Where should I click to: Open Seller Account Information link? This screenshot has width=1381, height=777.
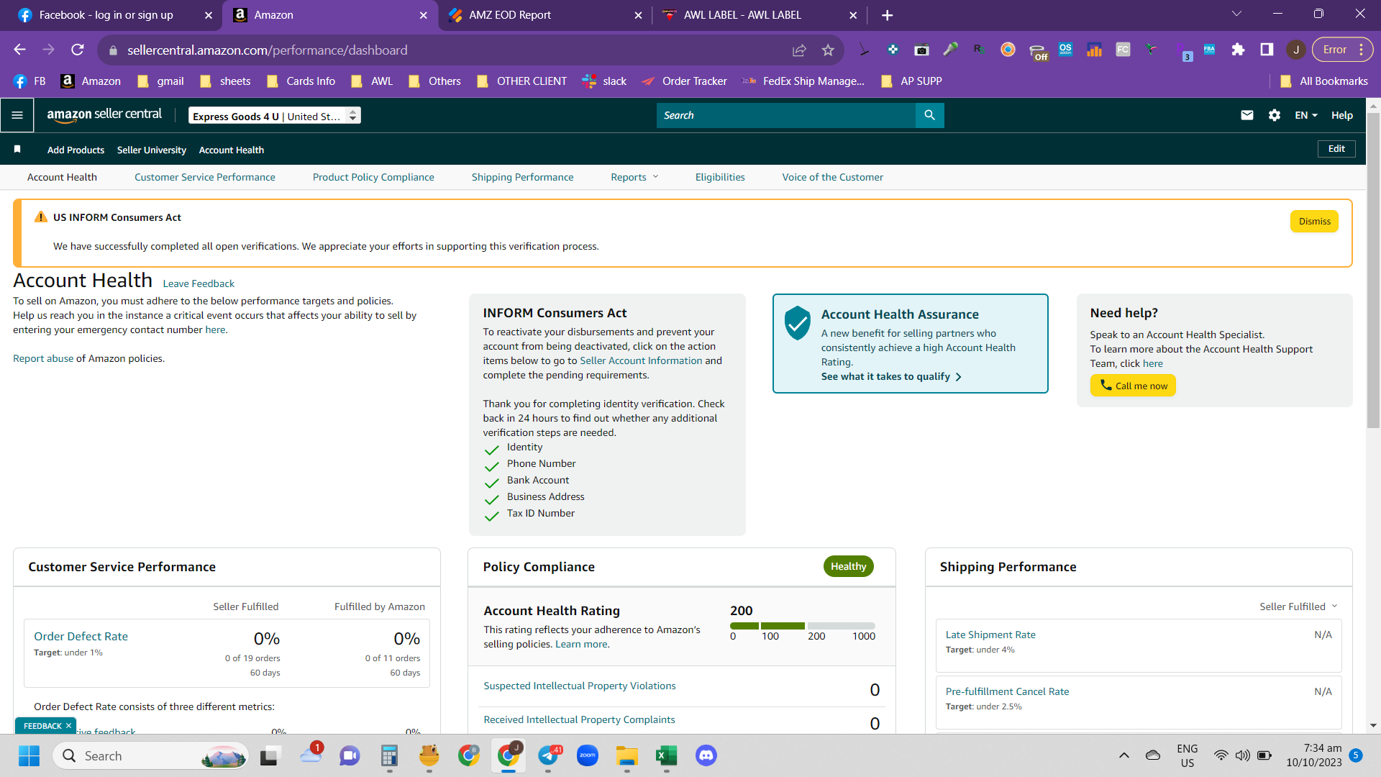point(641,360)
